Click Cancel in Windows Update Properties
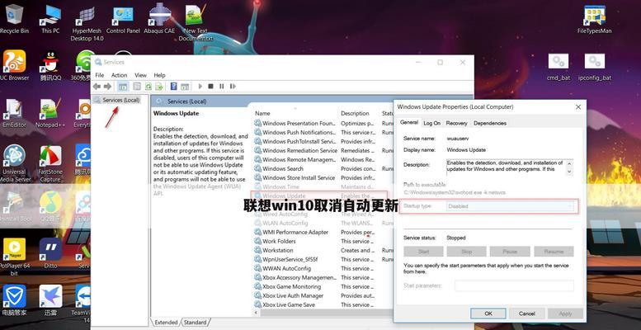This screenshot has width=641, height=330. (526, 313)
